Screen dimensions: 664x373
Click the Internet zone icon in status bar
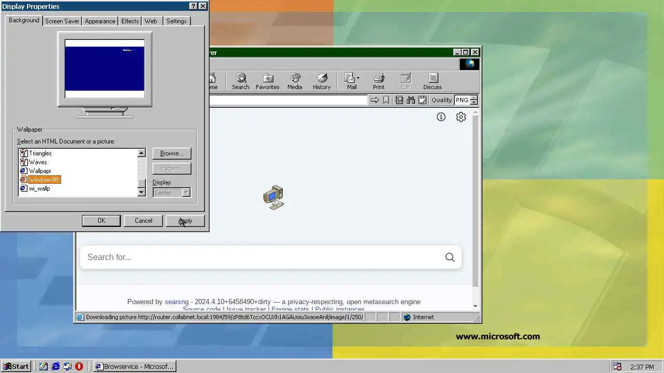pos(407,317)
